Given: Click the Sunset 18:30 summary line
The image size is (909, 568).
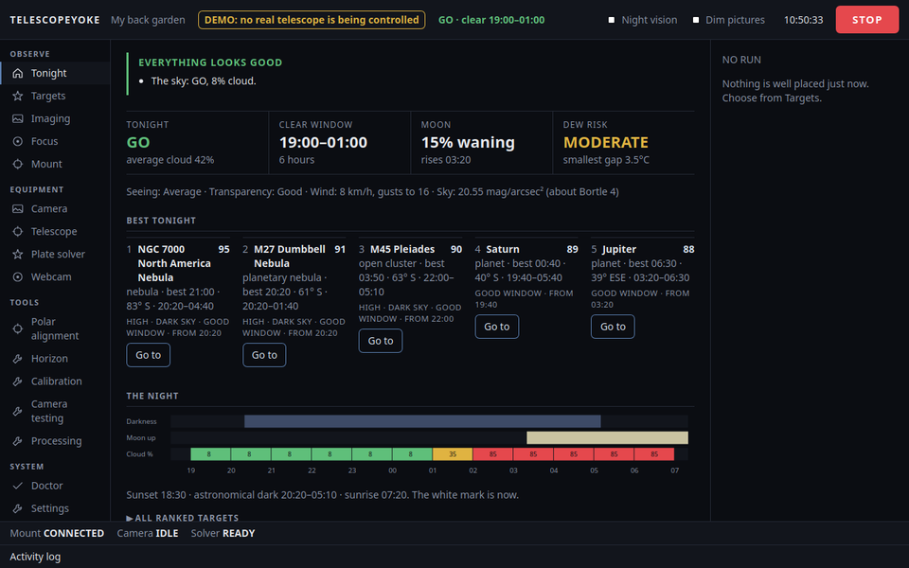Looking at the screenshot, I should click(x=322, y=495).
